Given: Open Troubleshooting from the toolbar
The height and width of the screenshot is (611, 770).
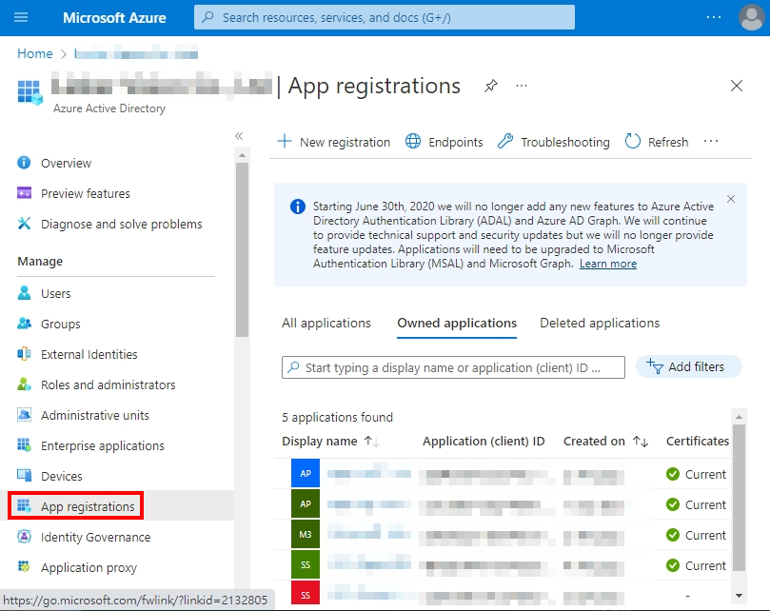Looking at the screenshot, I should (x=553, y=142).
